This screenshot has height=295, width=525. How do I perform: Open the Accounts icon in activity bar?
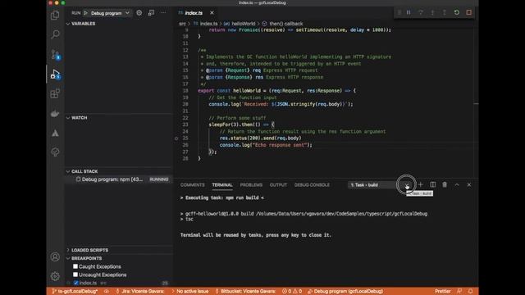point(55,256)
